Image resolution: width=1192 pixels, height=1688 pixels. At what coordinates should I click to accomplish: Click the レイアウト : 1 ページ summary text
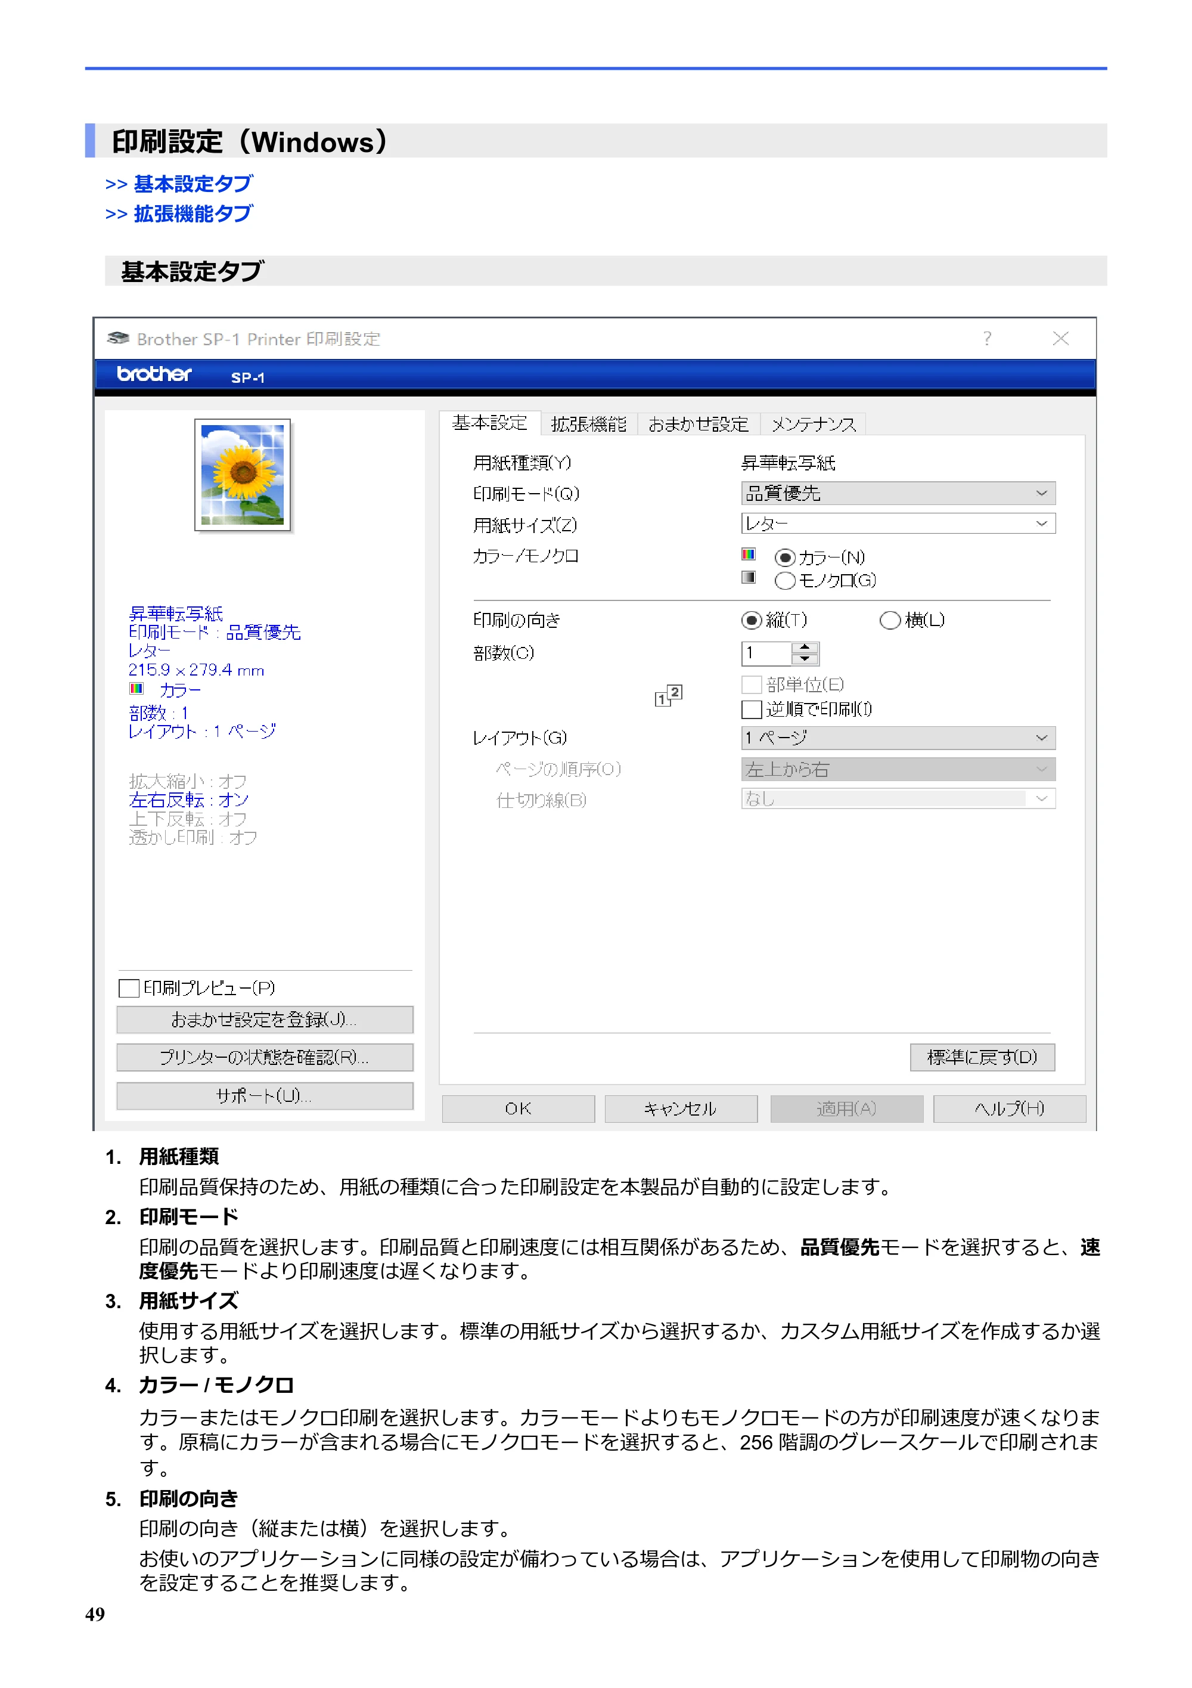(x=202, y=732)
